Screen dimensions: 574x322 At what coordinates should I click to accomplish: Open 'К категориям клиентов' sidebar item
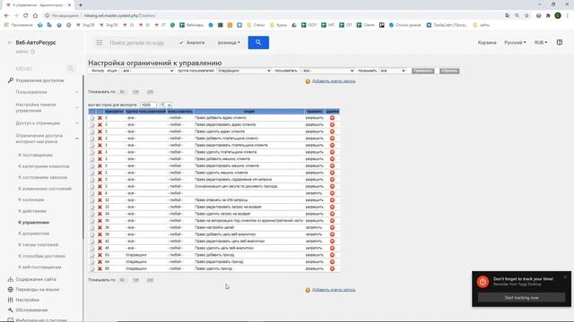click(44, 166)
